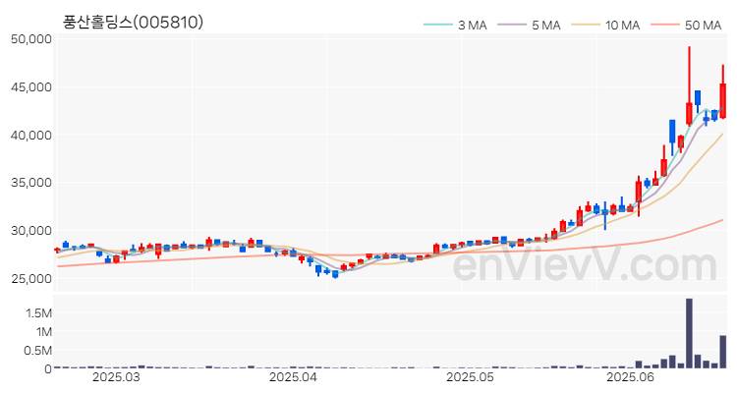Click the 40,000 price axis label
This screenshot has width=737, height=393.
31,136
